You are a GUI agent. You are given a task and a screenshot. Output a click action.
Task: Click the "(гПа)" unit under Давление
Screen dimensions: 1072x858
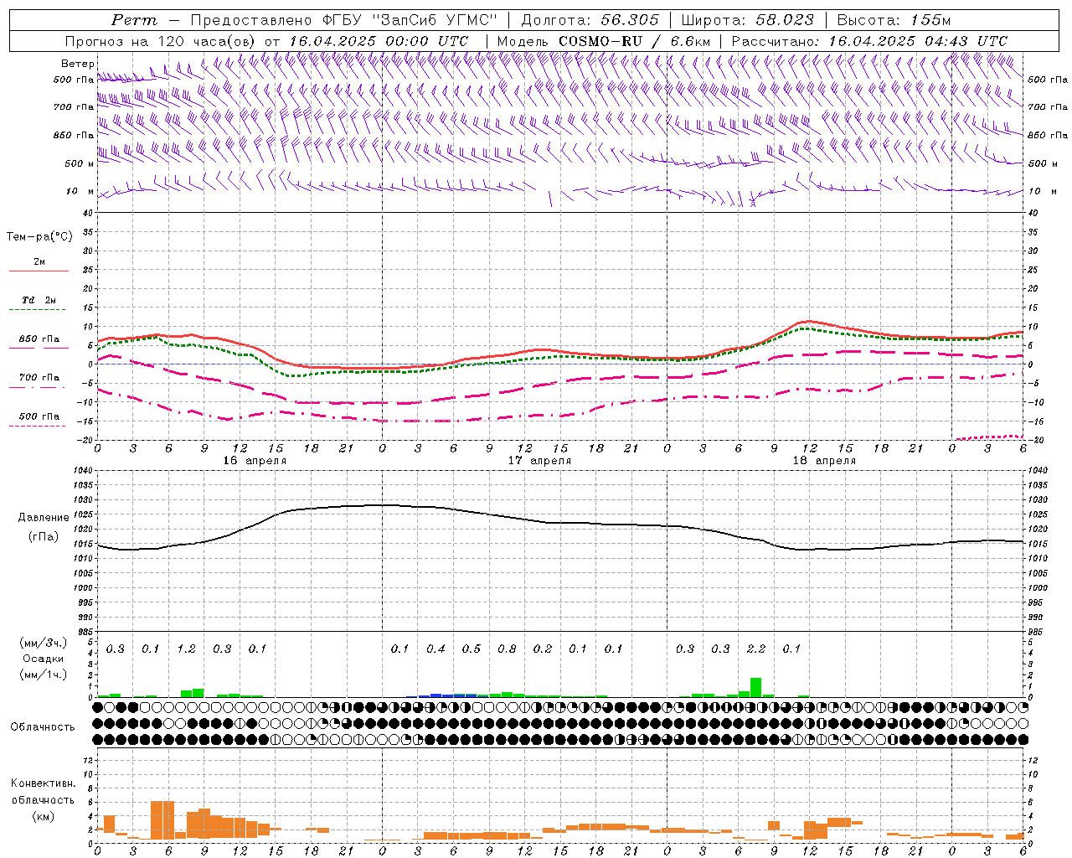pos(44,536)
